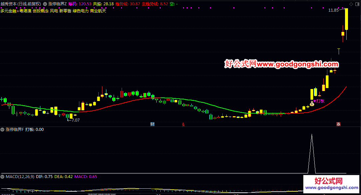361x195 pixels.
Task: Click the 涨停临界Z indicator name
Action: (58, 4)
